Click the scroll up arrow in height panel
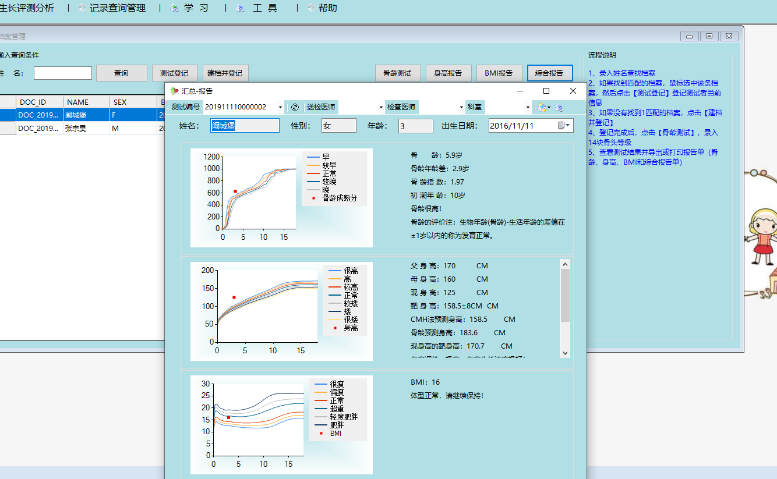 click(x=565, y=264)
